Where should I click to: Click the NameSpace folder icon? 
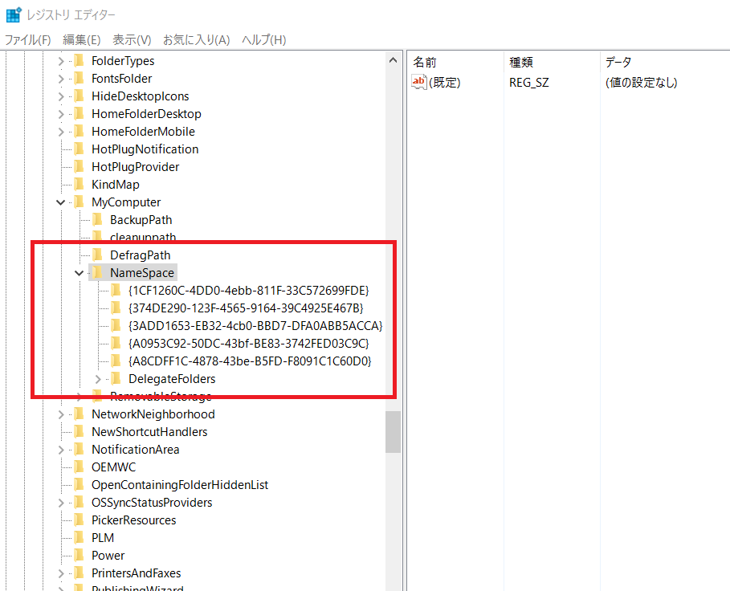(97, 273)
